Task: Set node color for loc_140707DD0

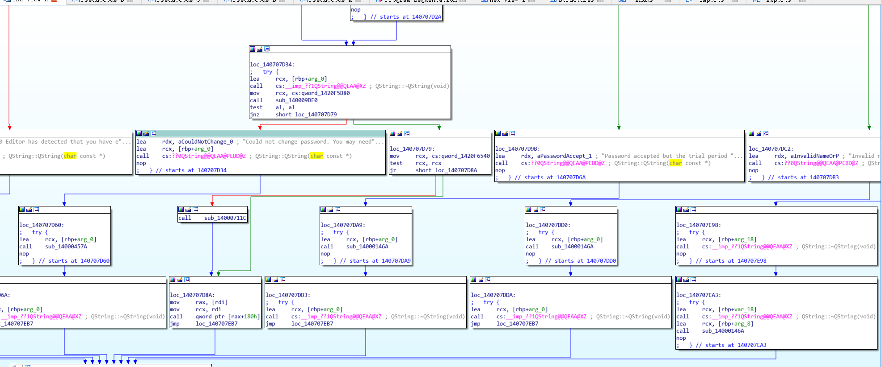Action: coord(528,210)
